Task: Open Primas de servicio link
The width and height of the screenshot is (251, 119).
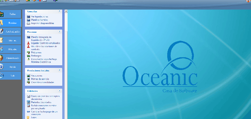Action: [x=40, y=79]
